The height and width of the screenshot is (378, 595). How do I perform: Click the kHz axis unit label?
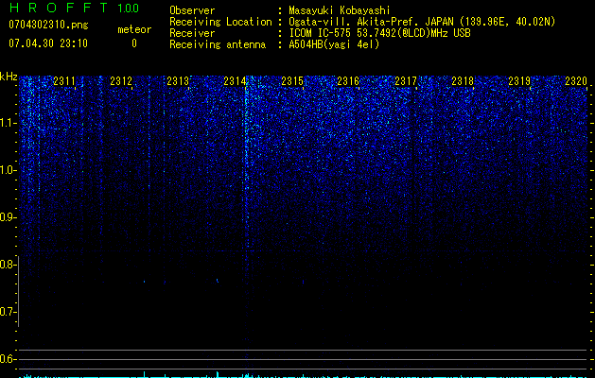(x=9, y=77)
